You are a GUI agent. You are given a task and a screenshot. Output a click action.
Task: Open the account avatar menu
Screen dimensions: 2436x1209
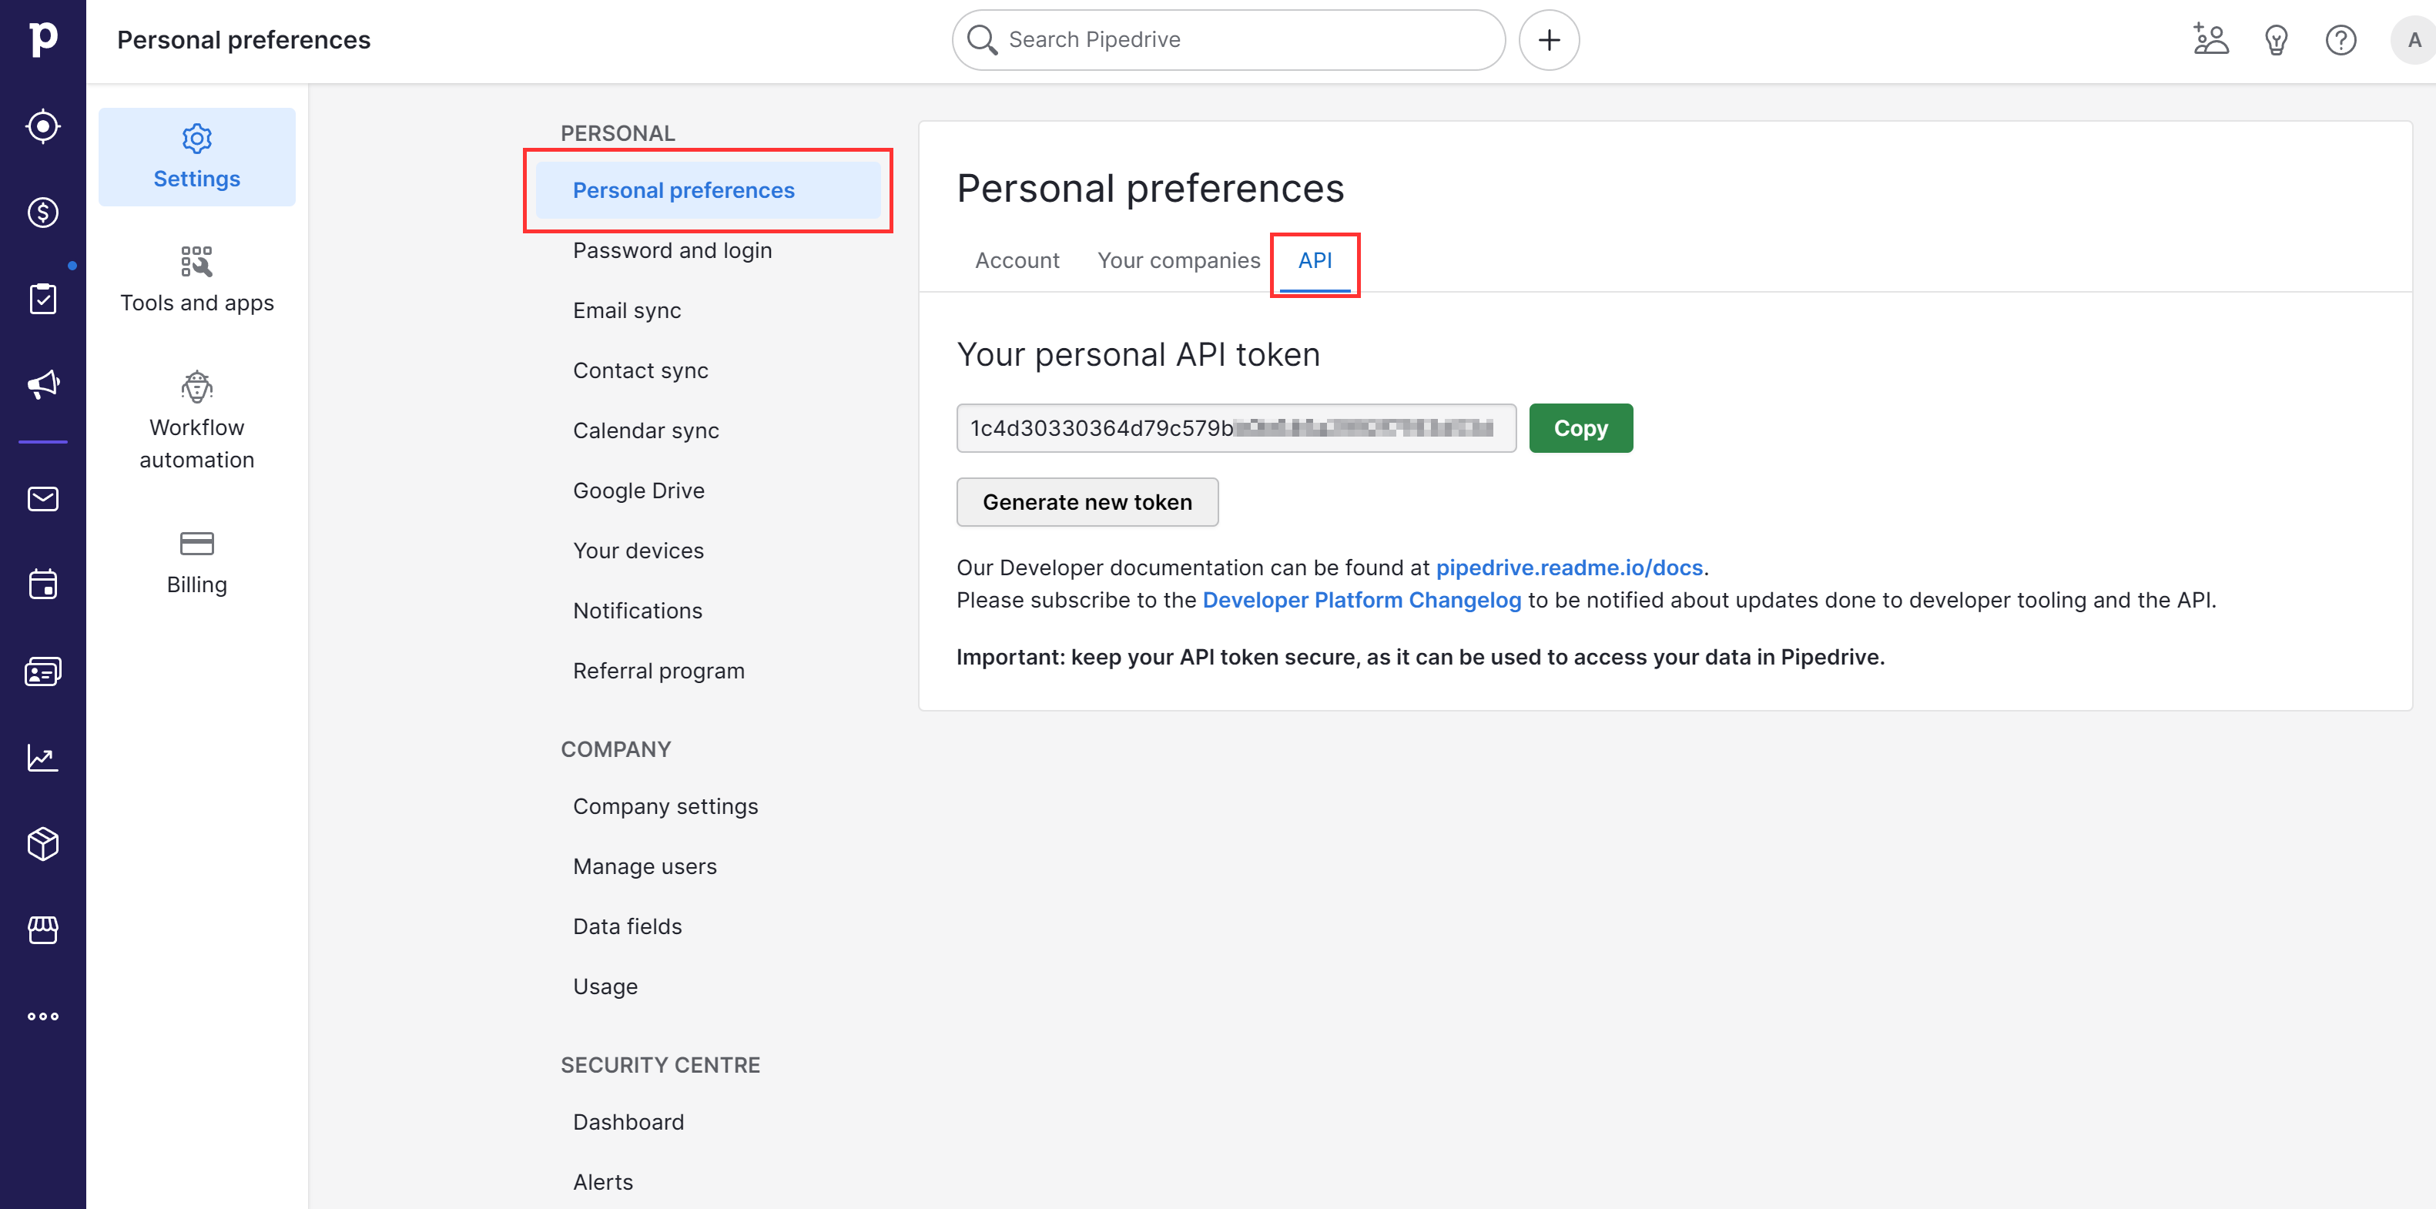pyautogui.click(x=2414, y=40)
